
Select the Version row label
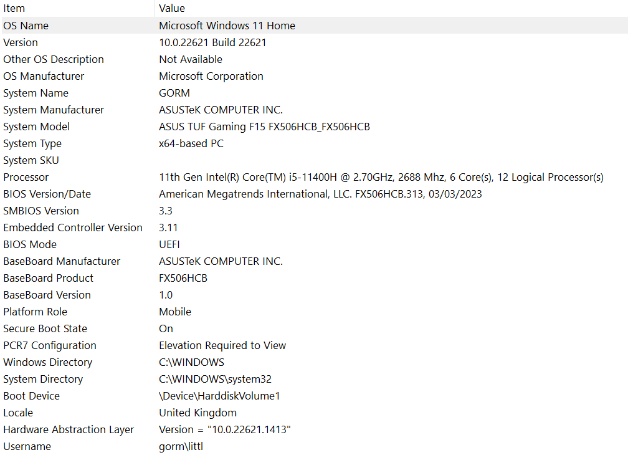21,42
